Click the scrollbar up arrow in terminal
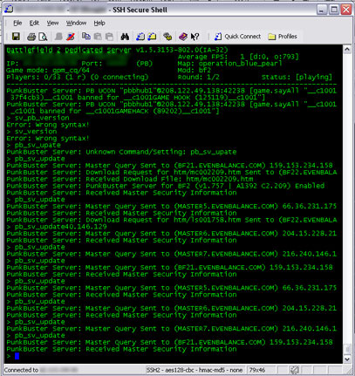 (347, 50)
